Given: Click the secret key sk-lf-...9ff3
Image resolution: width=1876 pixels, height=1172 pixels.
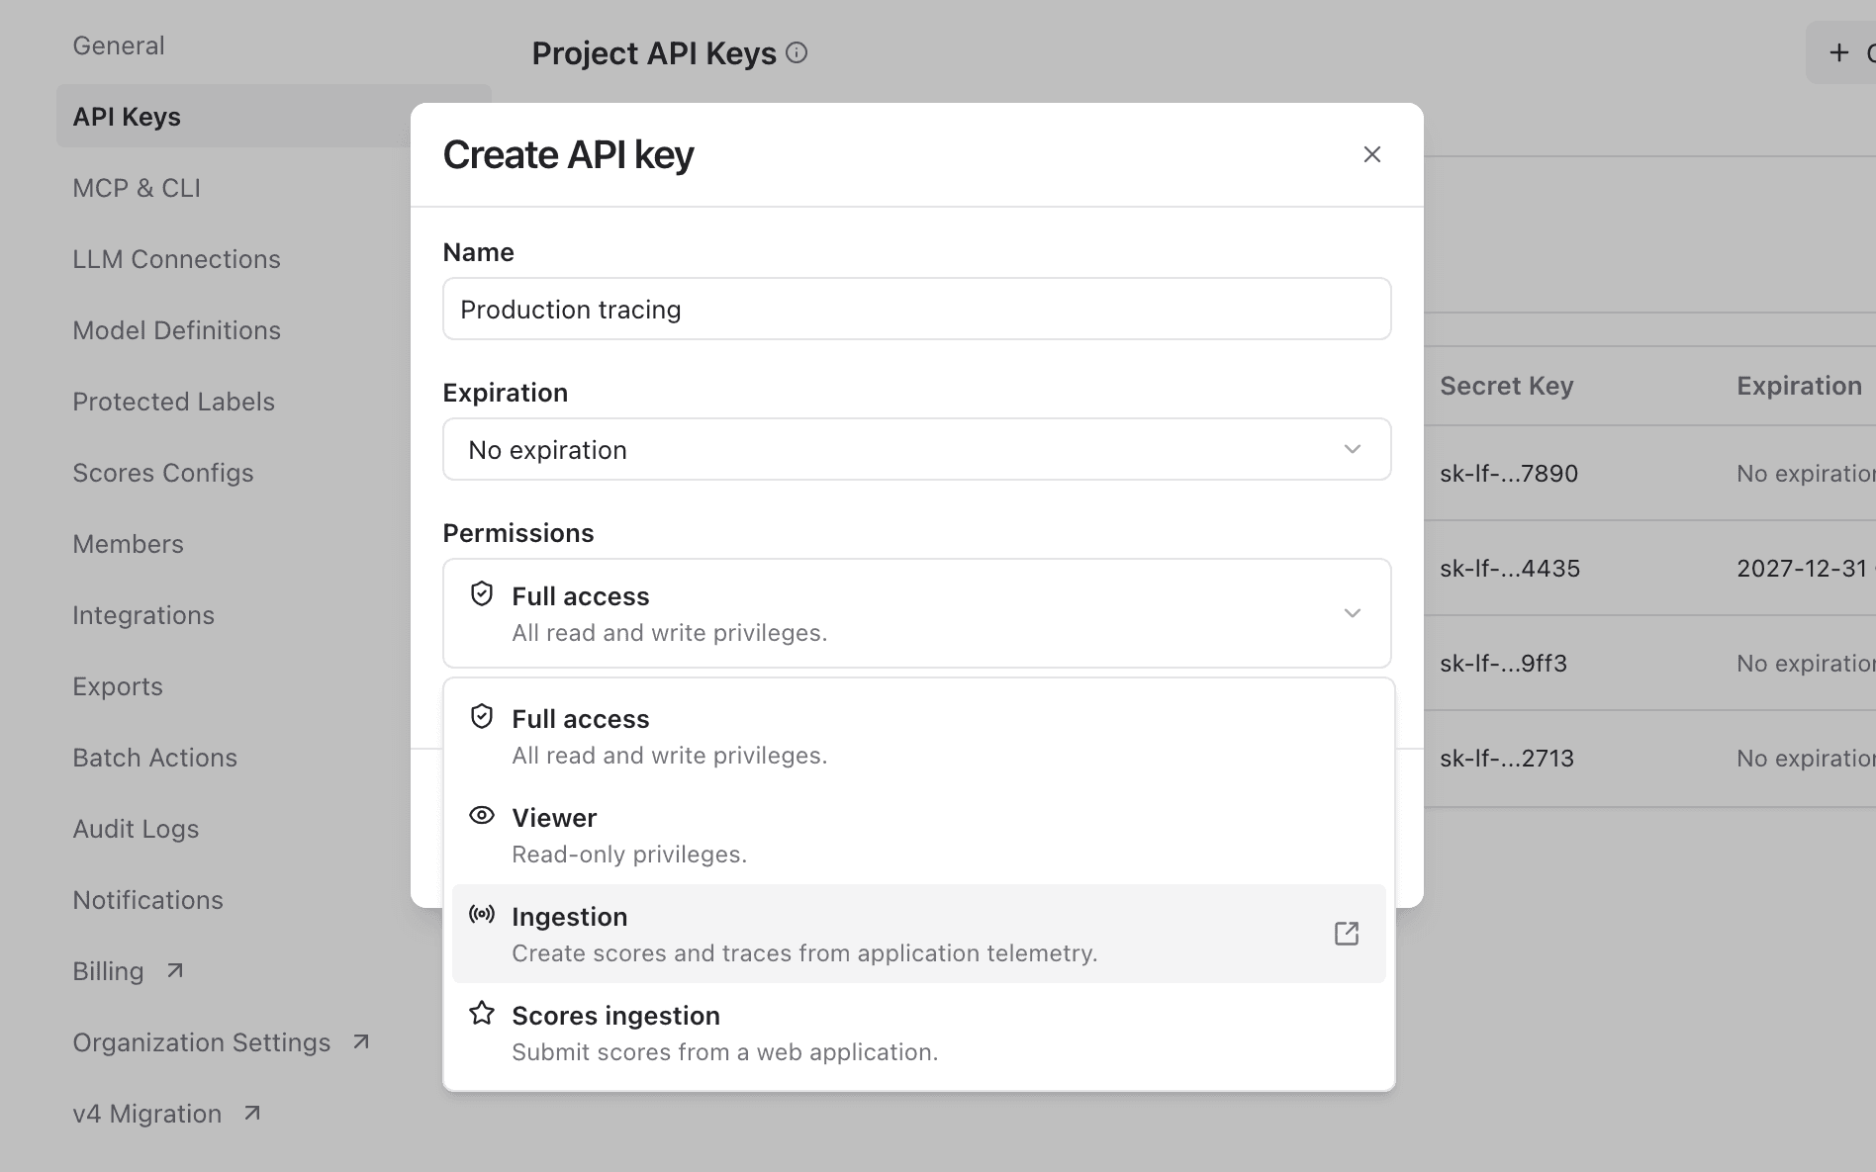Looking at the screenshot, I should click(x=1503, y=663).
